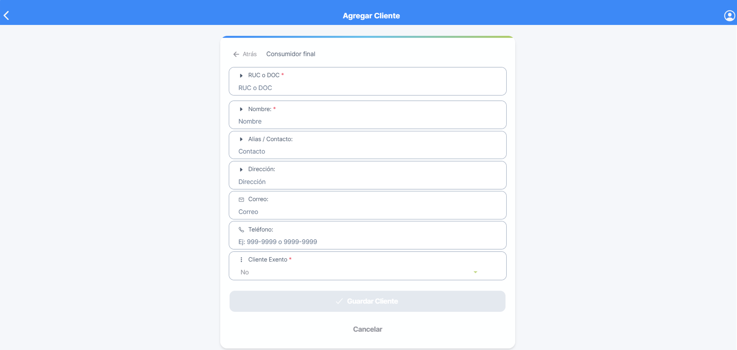Click the envelope icon beside Correo
The image size is (737, 350).
pyautogui.click(x=241, y=200)
